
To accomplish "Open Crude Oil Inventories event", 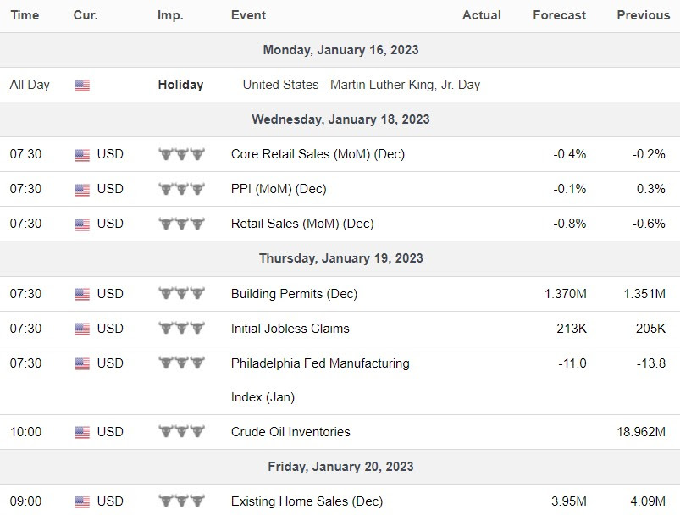I will point(290,432).
